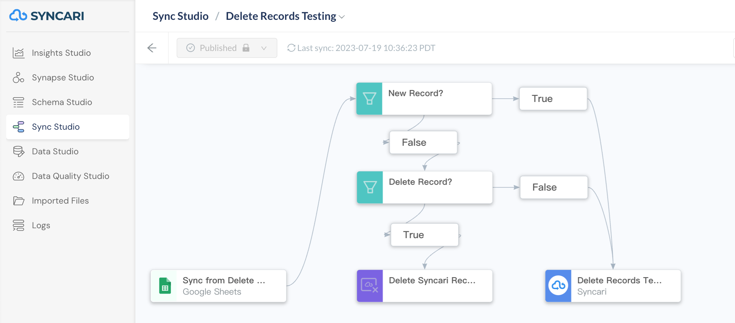Select the New Record? decision node
Image resolution: width=735 pixels, height=323 pixels.
tap(424, 99)
